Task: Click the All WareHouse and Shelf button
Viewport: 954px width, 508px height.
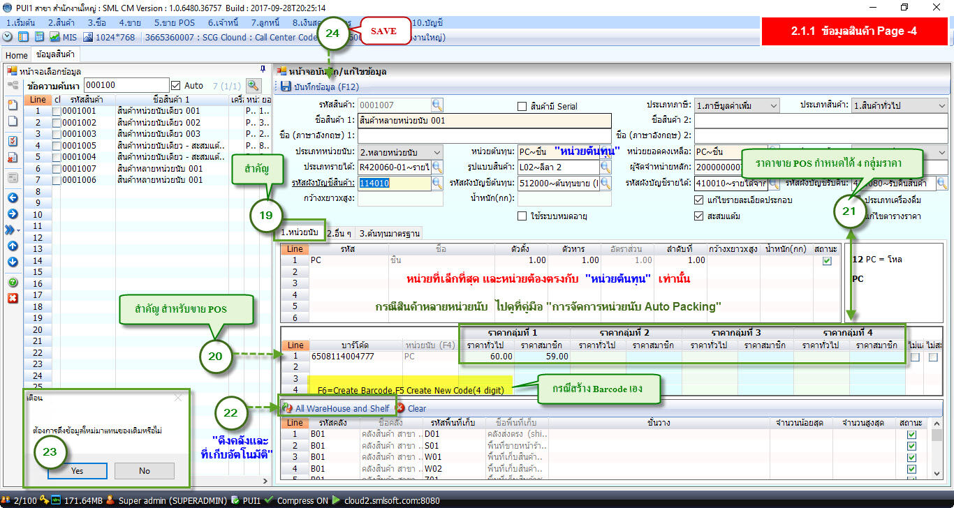Action: pyautogui.click(x=335, y=408)
